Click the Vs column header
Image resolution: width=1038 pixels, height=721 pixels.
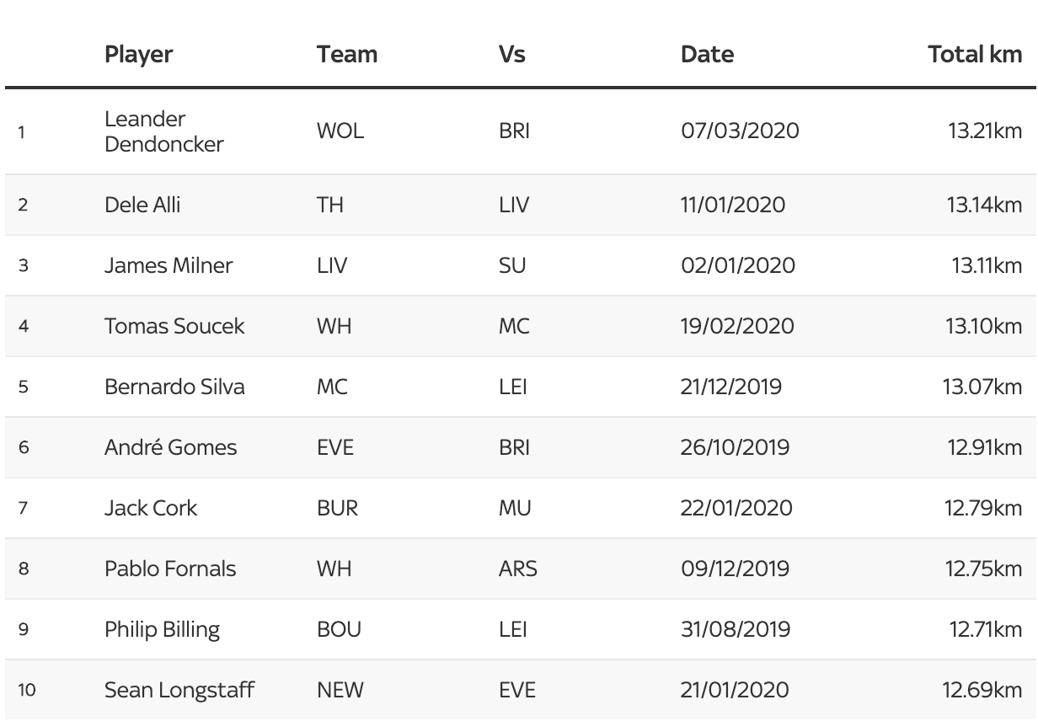pos(511,55)
